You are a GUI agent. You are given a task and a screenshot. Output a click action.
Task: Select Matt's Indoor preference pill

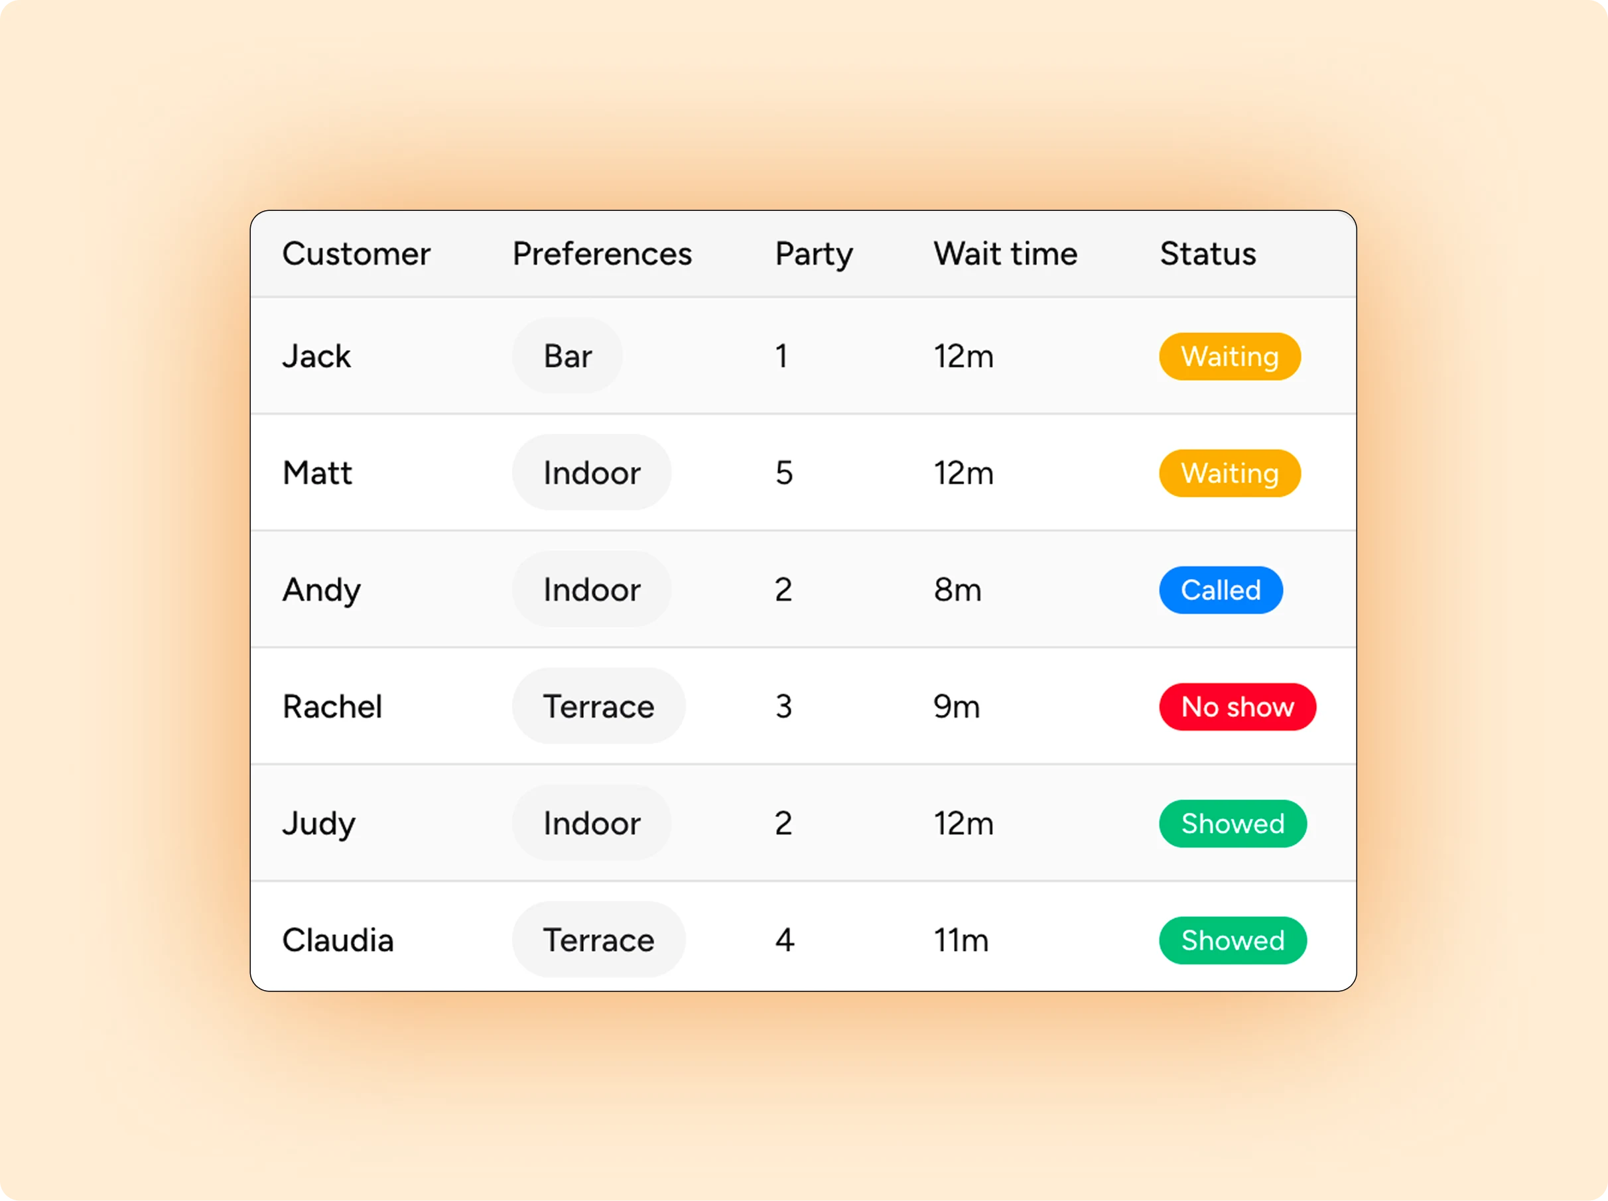[592, 473]
